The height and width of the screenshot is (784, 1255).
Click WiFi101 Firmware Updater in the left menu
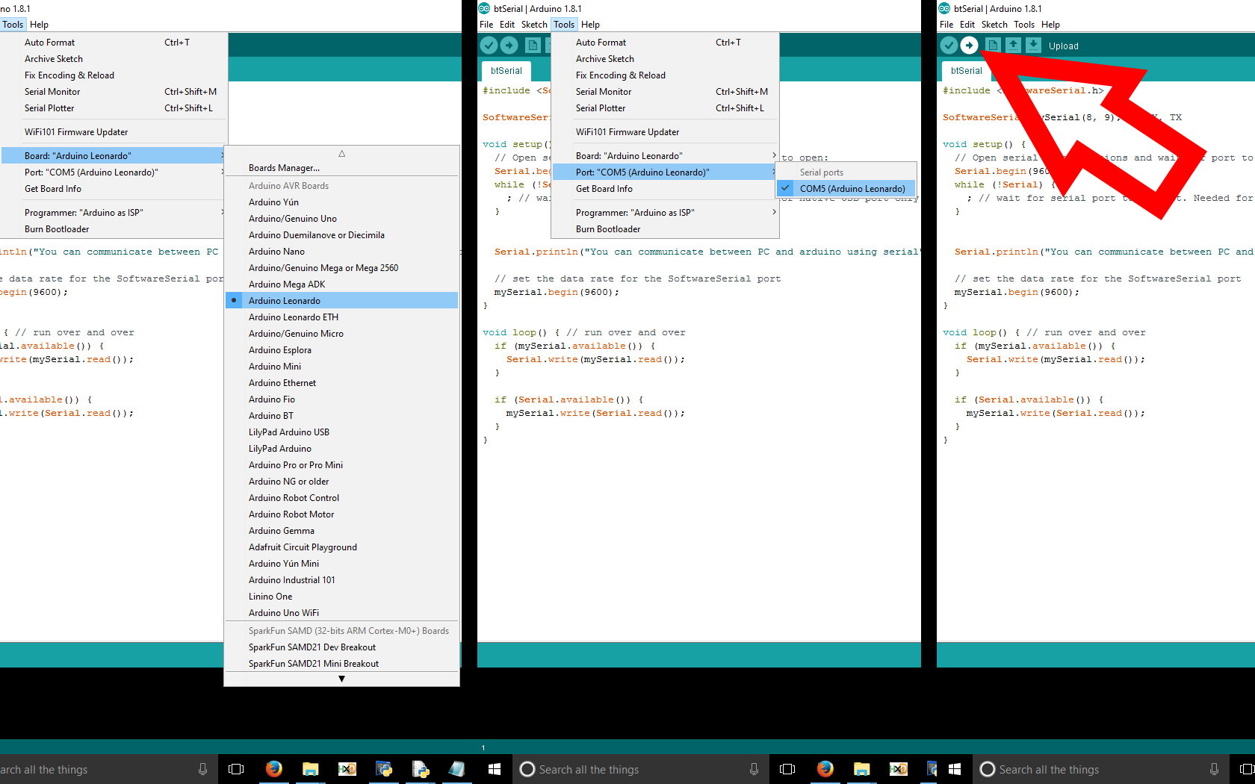[x=114, y=131]
